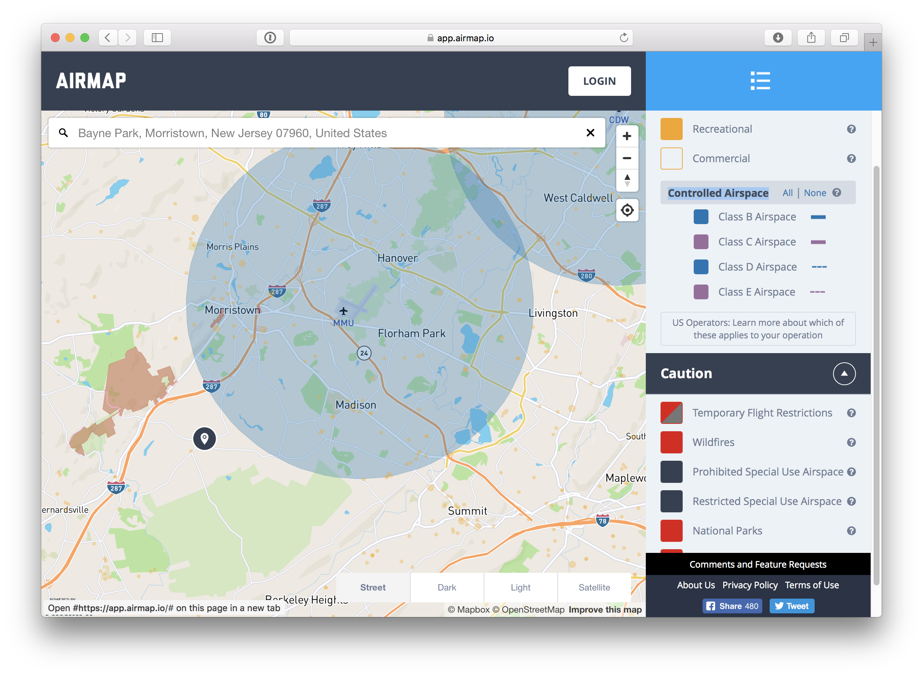Click the Bayne Park location pin marker

point(204,438)
